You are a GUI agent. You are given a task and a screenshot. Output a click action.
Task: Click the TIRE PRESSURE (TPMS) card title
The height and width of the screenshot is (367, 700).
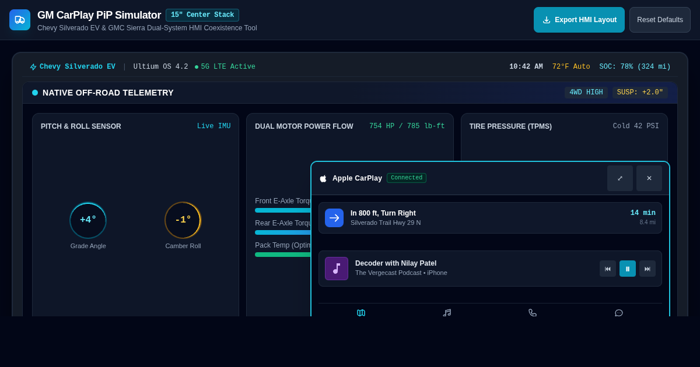pyautogui.click(x=510, y=126)
